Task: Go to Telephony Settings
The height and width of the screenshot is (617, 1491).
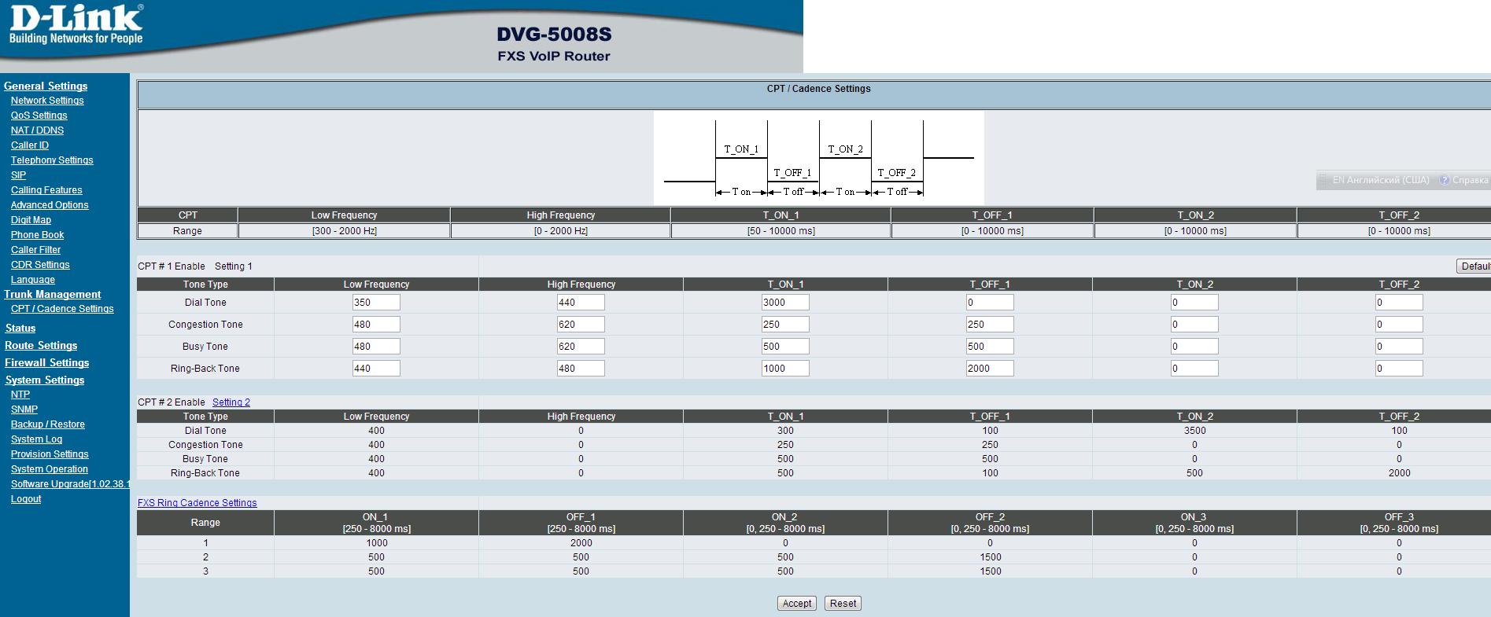Action: coord(52,160)
